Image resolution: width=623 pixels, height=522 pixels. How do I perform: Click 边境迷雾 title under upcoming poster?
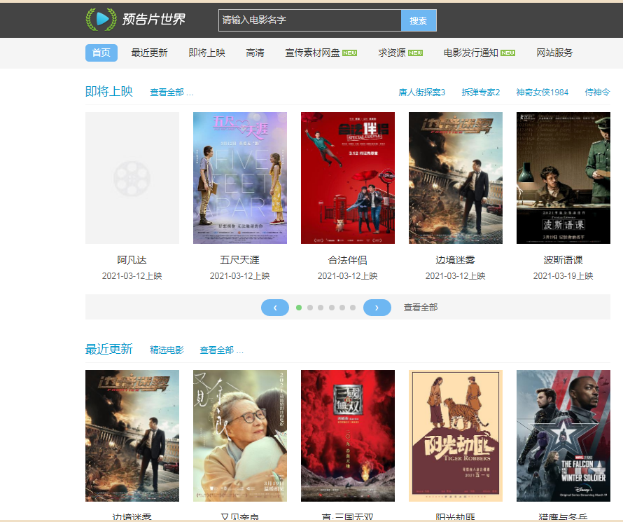click(455, 260)
